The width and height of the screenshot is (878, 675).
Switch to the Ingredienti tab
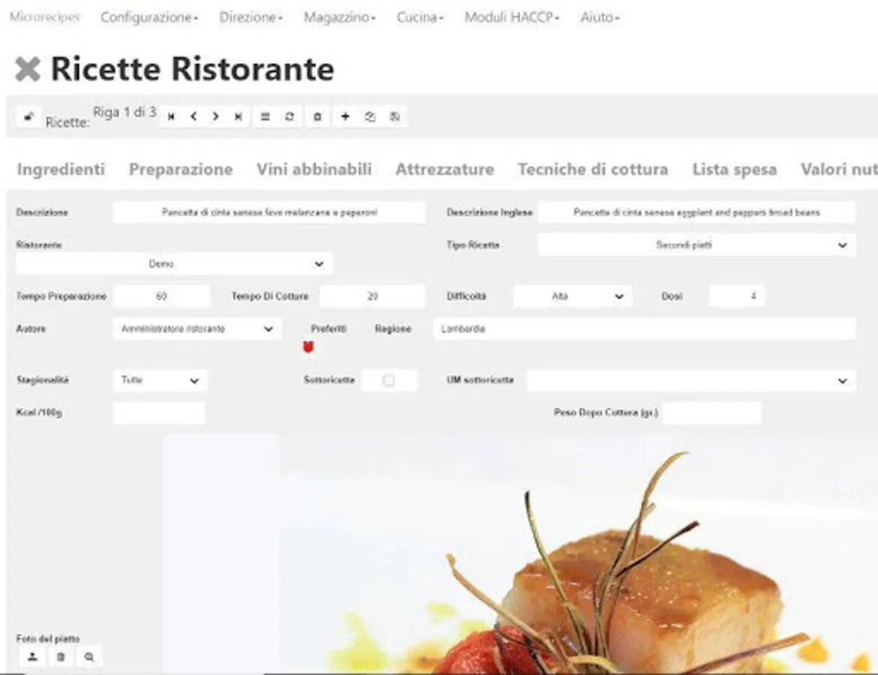tap(61, 169)
